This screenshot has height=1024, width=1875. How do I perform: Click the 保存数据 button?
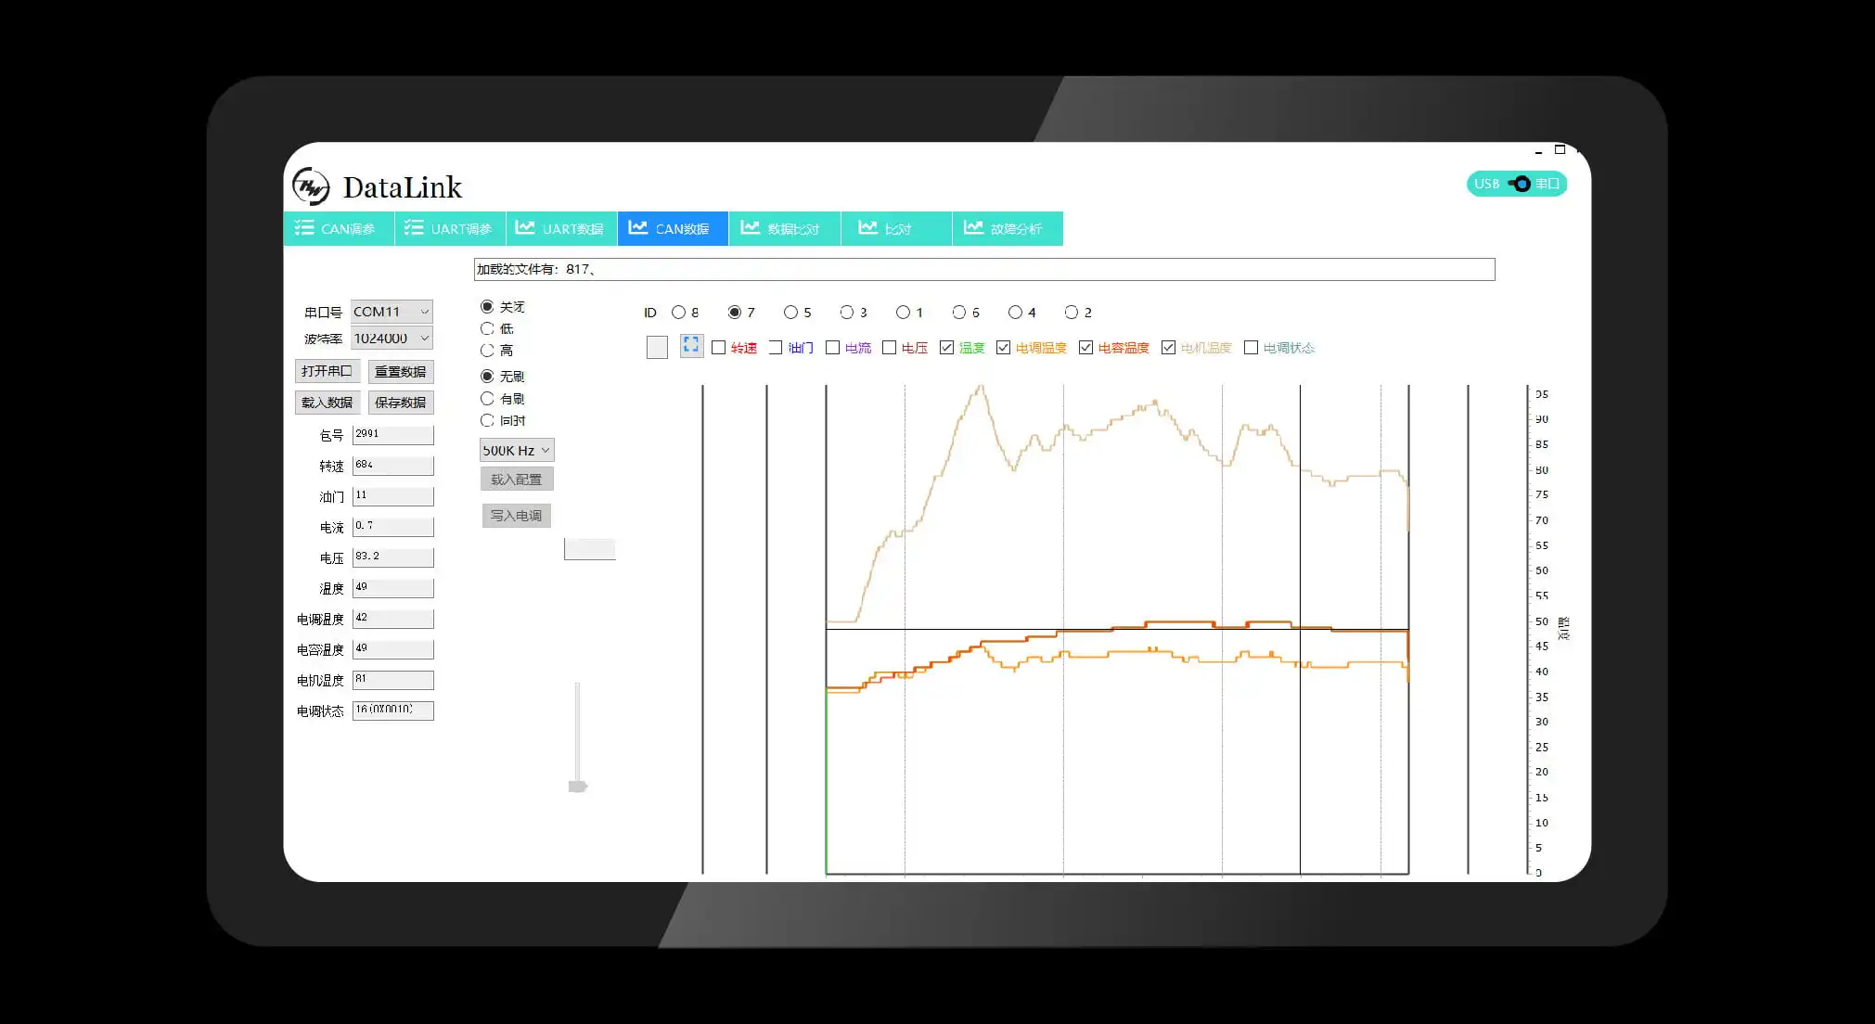click(400, 402)
